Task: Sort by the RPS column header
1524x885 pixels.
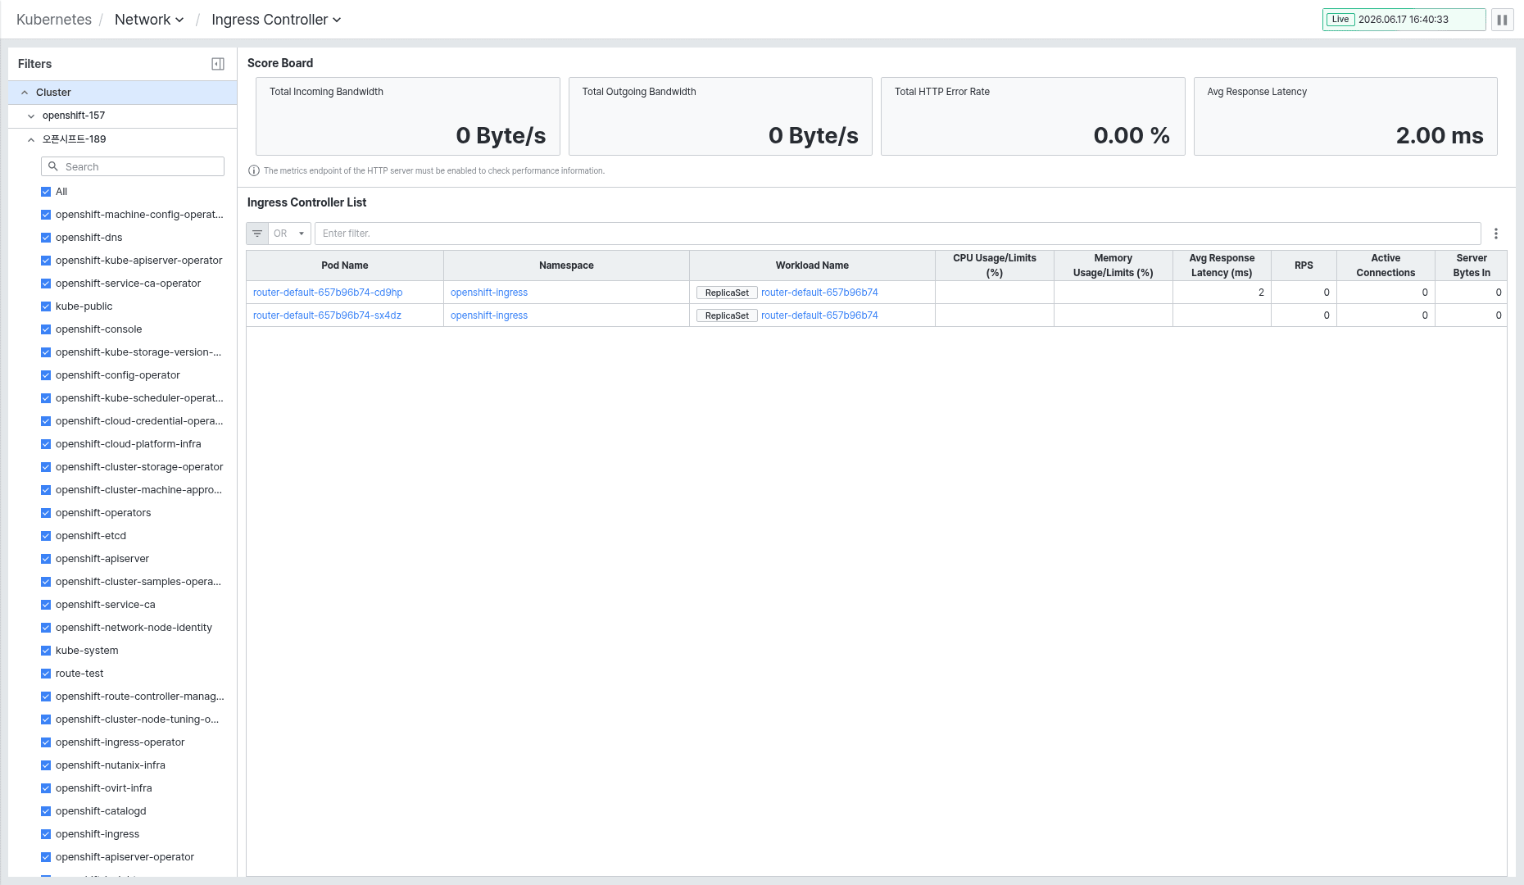Action: pos(1304,265)
